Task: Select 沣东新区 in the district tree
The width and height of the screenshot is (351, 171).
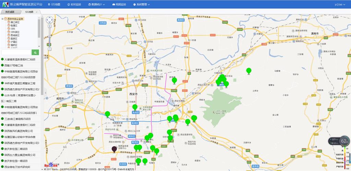Action: point(15,32)
